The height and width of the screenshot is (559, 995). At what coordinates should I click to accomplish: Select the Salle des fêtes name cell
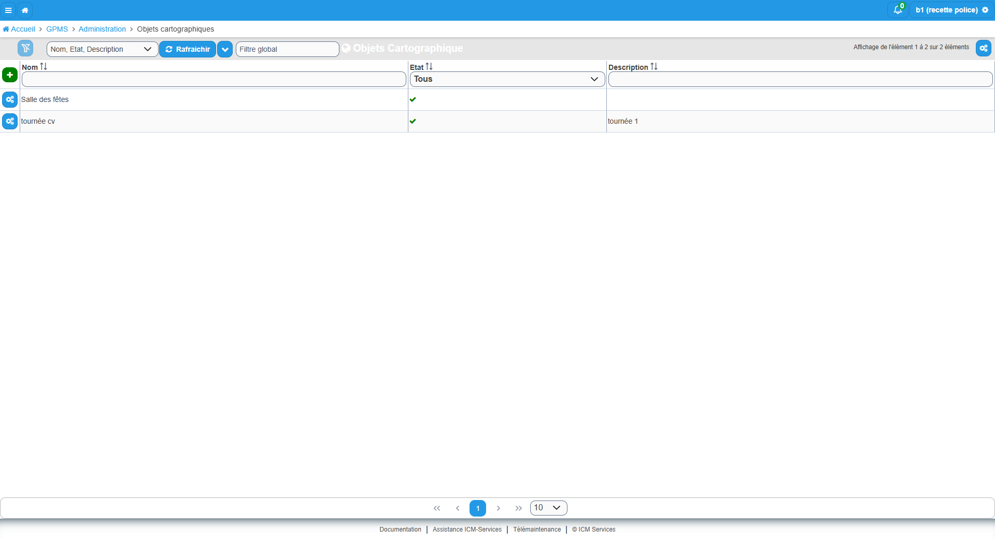click(214, 99)
